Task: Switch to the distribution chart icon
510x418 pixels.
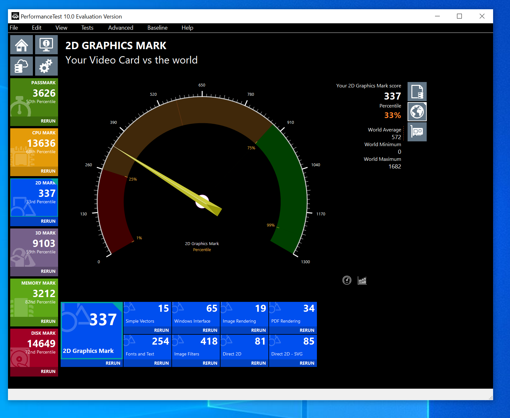Action: (x=362, y=280)
